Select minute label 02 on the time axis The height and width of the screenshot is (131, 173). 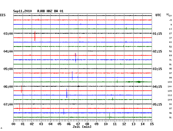32,124
